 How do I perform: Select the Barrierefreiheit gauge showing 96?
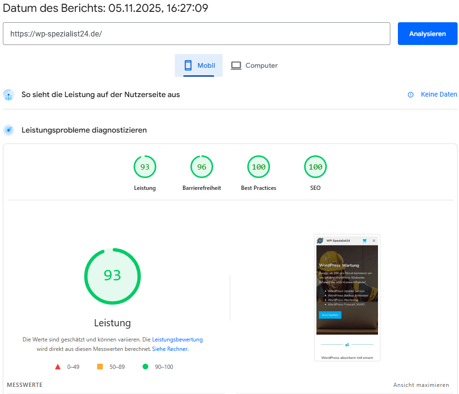click(x=201, y=166)
